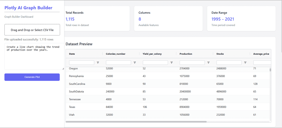Click the File uploaded successfully message
The width and height of the screenshot is (282, 128).
(29, 39)
